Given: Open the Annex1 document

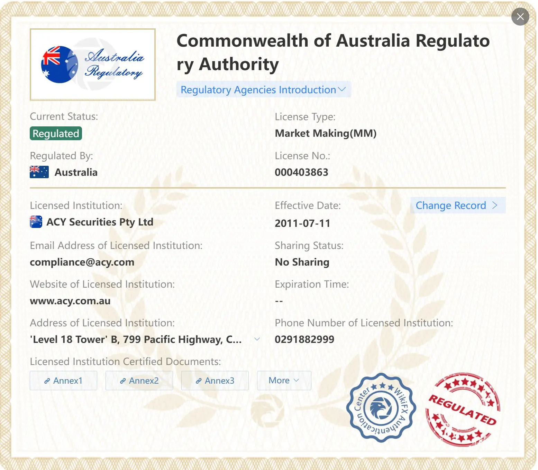Looking at the screenshot, I should click(63, 381).
